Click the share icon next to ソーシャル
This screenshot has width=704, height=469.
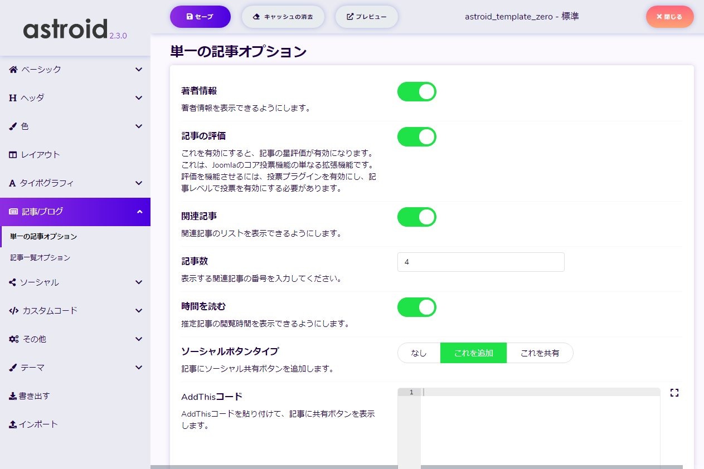pos(13,282)
